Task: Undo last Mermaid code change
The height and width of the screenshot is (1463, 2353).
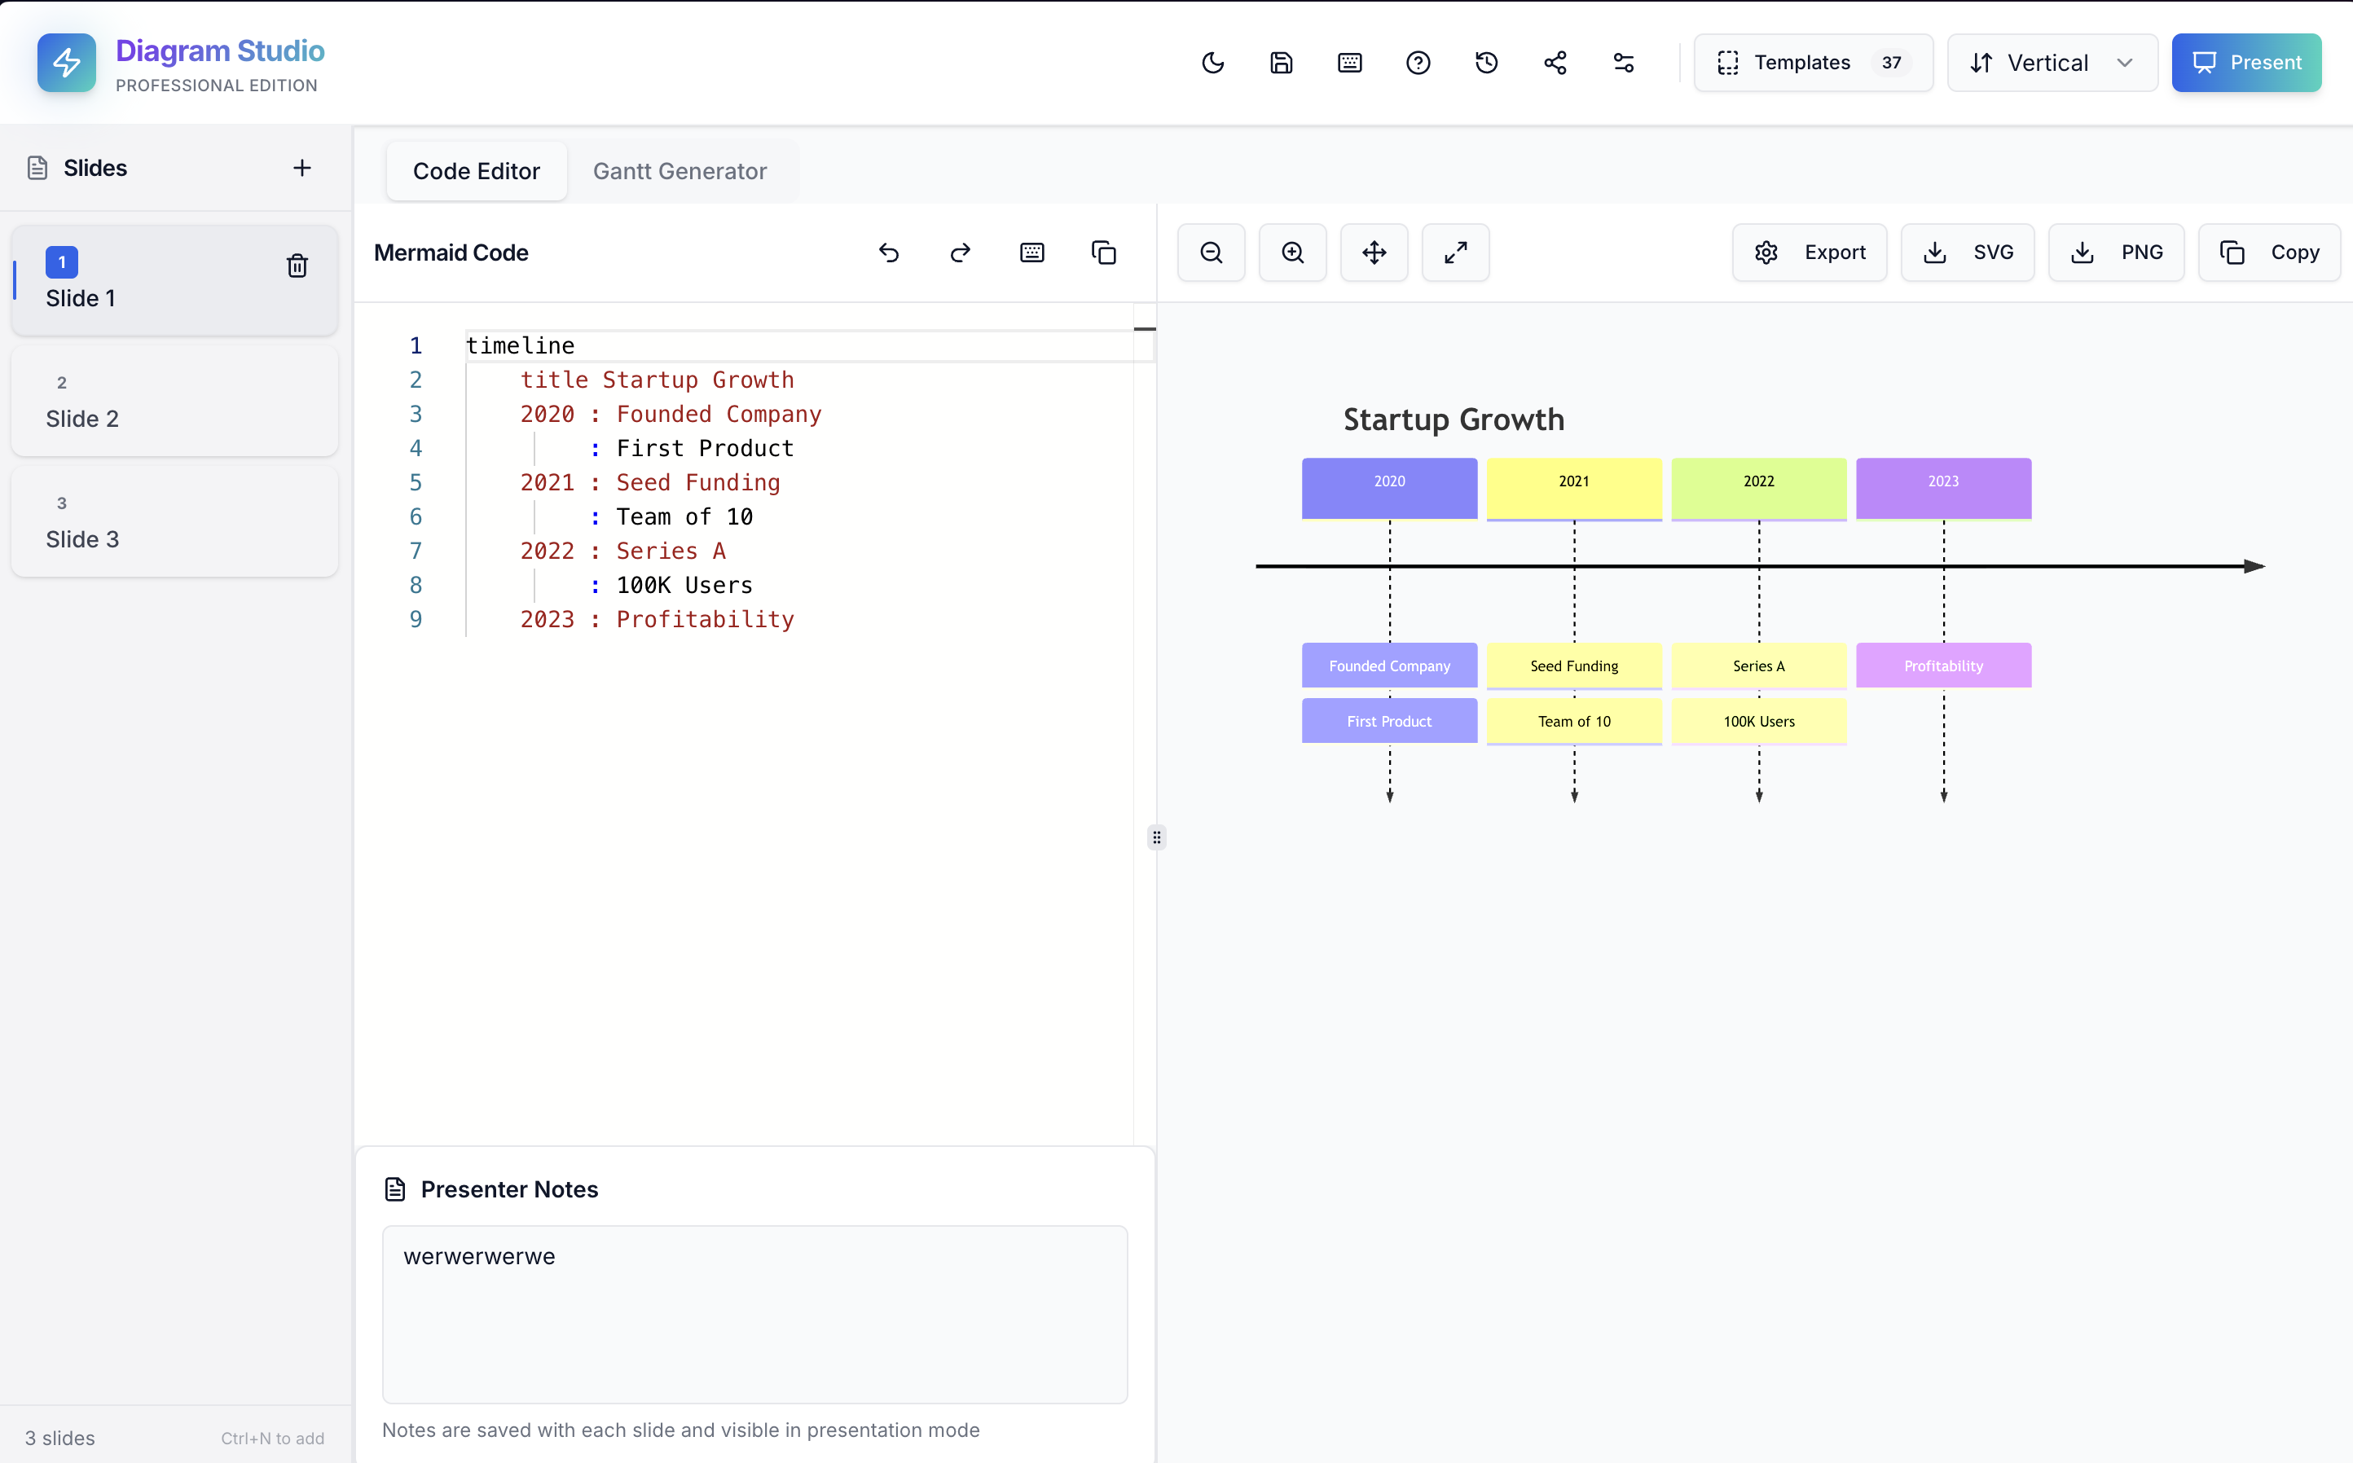Action: (888, 253)
